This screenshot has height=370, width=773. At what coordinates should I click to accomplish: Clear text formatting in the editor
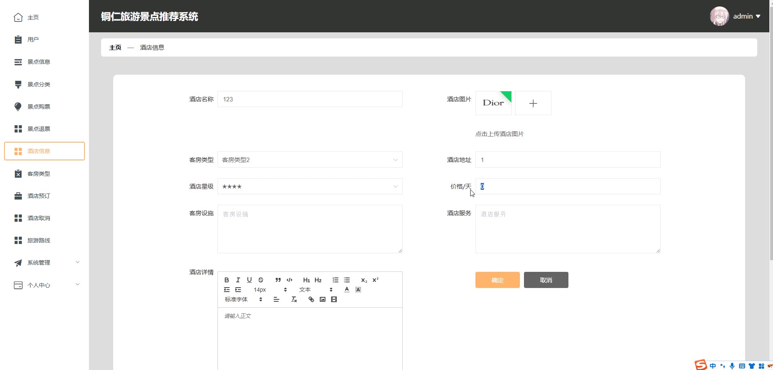[x=294, y=299]
